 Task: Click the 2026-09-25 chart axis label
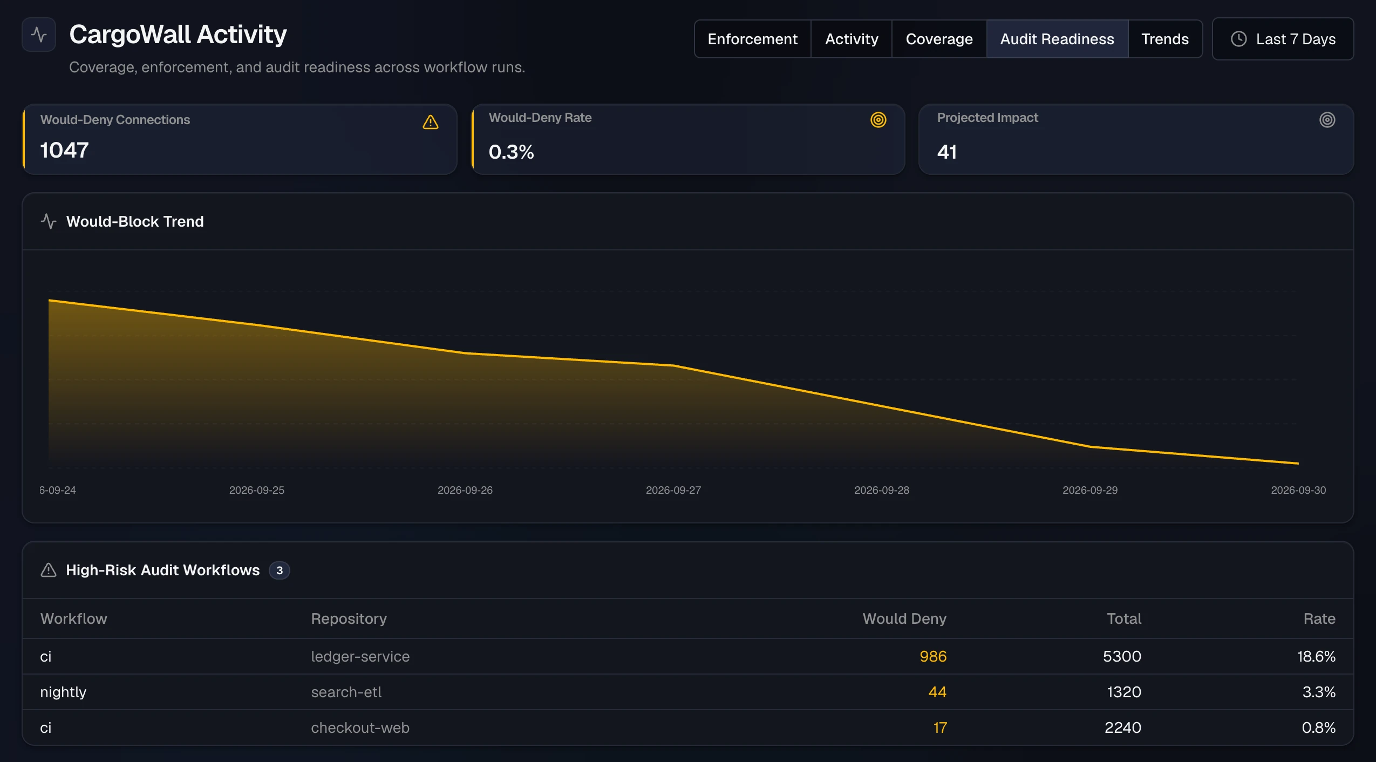(256, 490)
